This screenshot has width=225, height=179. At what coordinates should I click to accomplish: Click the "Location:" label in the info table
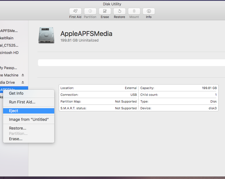pyautogui.click(x=67, y=88)
